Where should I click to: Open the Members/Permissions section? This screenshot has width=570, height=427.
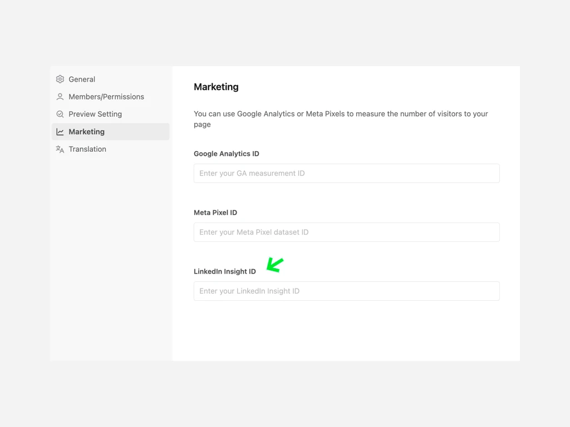[111, 97]
